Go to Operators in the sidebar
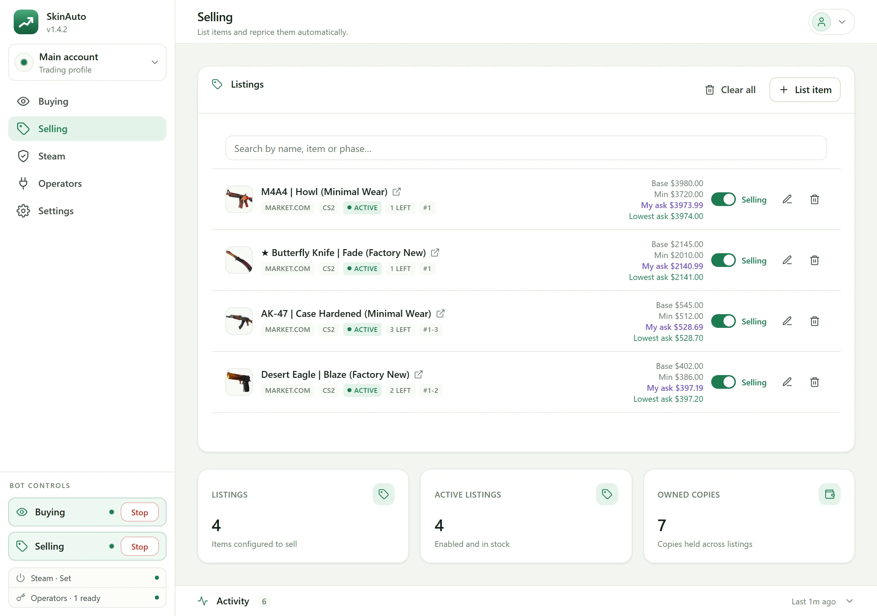Screen dimensions: 877x616 click(x=87, y=183)
